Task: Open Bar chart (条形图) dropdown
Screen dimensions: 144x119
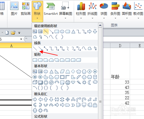Action: coord(115,10)
